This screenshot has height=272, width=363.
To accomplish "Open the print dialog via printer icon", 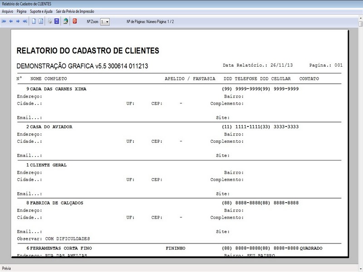I will (50, 20).
